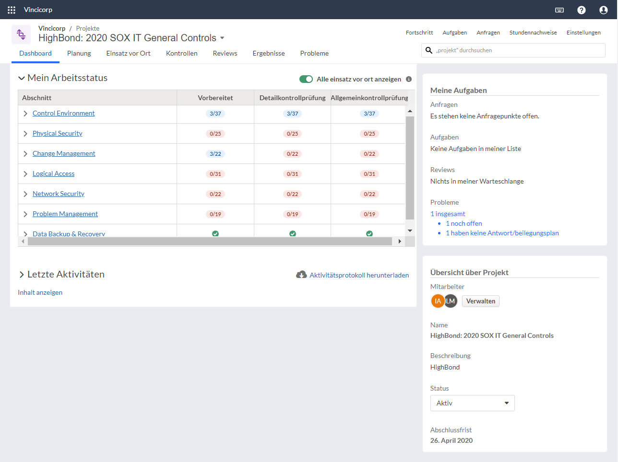Click table horizontal scrollbar thumb
The height and width of the screenshot is (462, 618).
210,241
